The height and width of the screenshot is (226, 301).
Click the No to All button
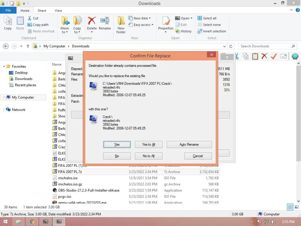tap(148, 156)
